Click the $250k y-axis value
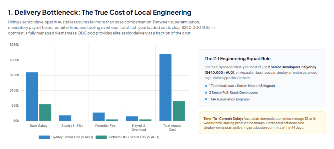The width and height of the screenshot is (334, 149). 14,45
